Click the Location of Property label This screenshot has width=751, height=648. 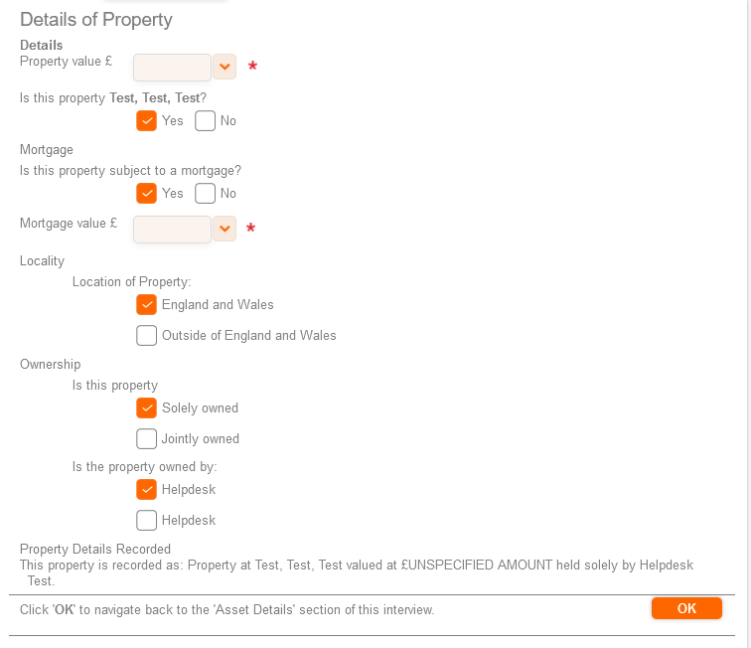pos(131,282)
